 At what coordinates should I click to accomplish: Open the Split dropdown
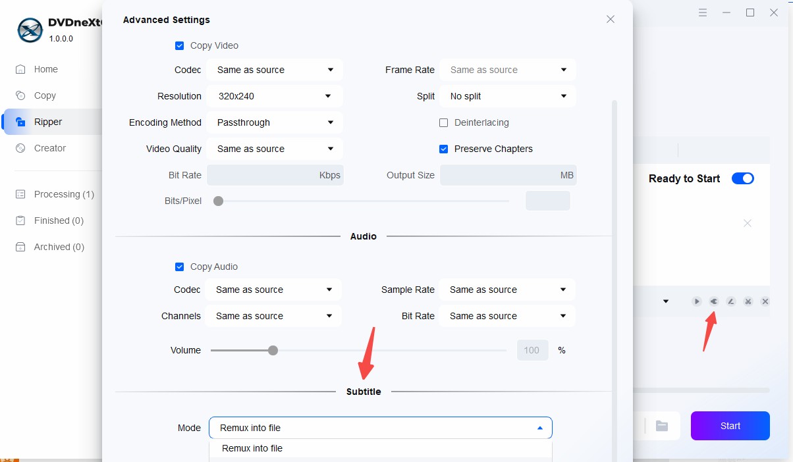[x=507, y=96]
